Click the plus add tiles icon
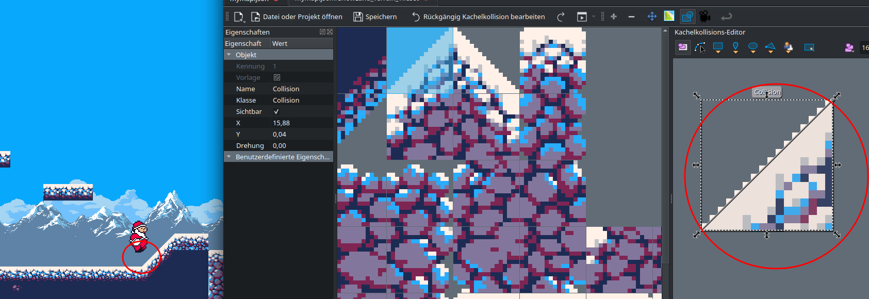Screen dimensions: 869x299 click(614, 17)
